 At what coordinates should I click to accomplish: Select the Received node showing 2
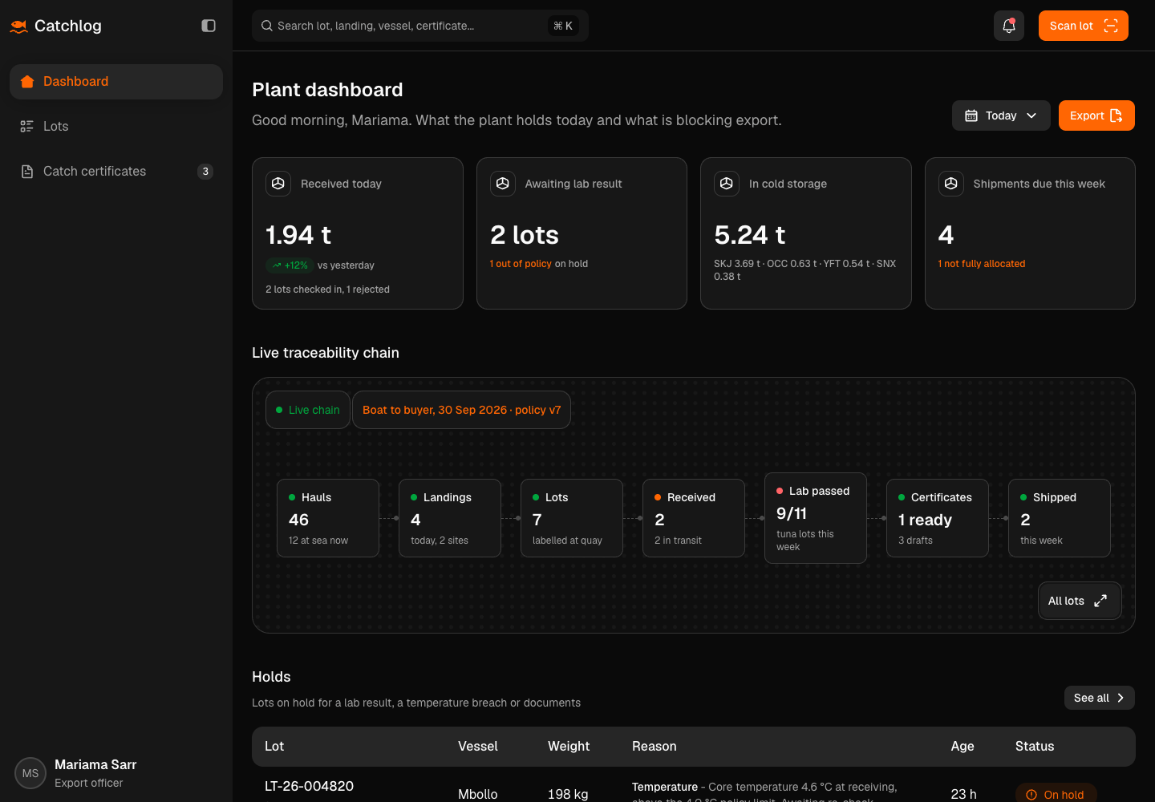[x=694, y=518]
